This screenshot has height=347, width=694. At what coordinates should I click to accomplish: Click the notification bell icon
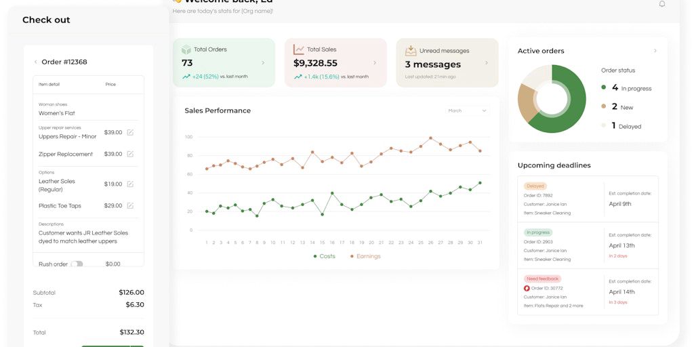[x=662, y=4]
